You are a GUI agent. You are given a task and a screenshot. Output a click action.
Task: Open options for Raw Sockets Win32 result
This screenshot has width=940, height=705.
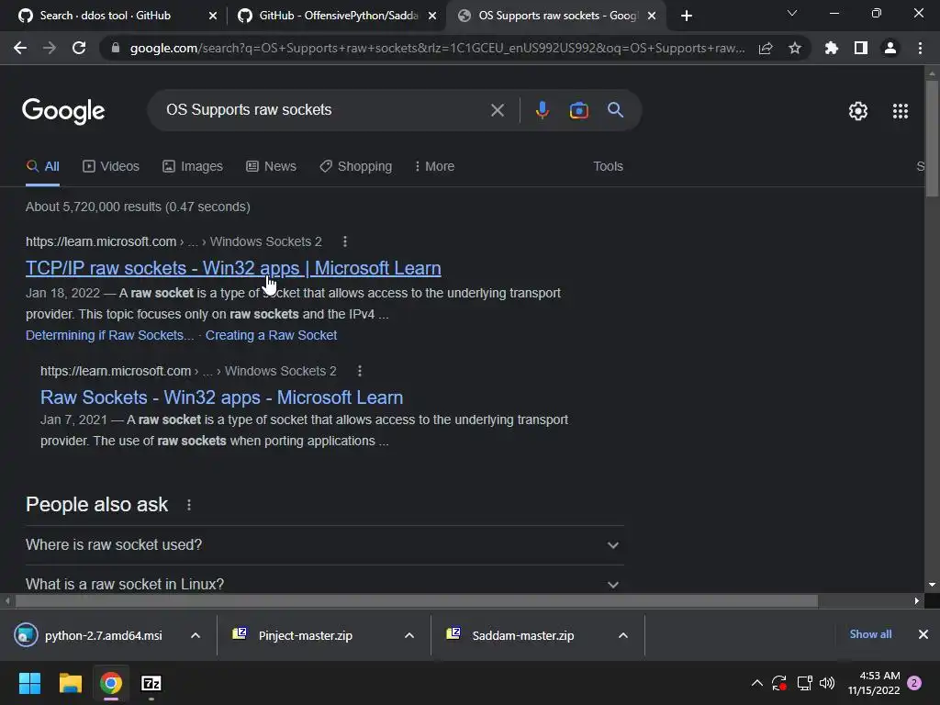360,371
